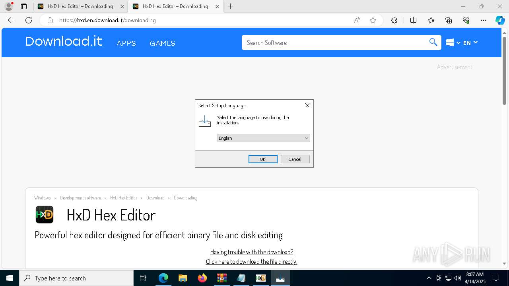Open a new browser tab
This screenshot has width=509, height=286.
pyautogui.click(x=231, y=6)
